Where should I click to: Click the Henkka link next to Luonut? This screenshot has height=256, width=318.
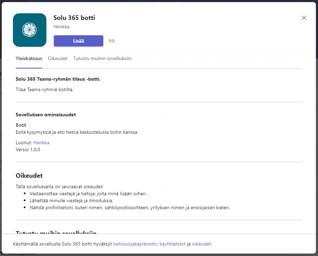[x=41, y=142]
